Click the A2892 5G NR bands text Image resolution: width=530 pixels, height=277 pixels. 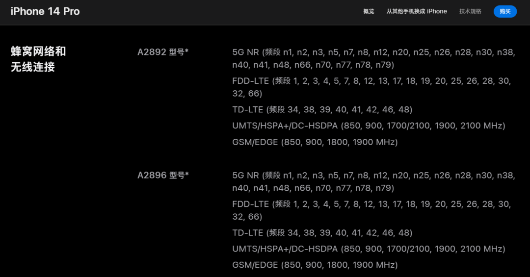373,58
